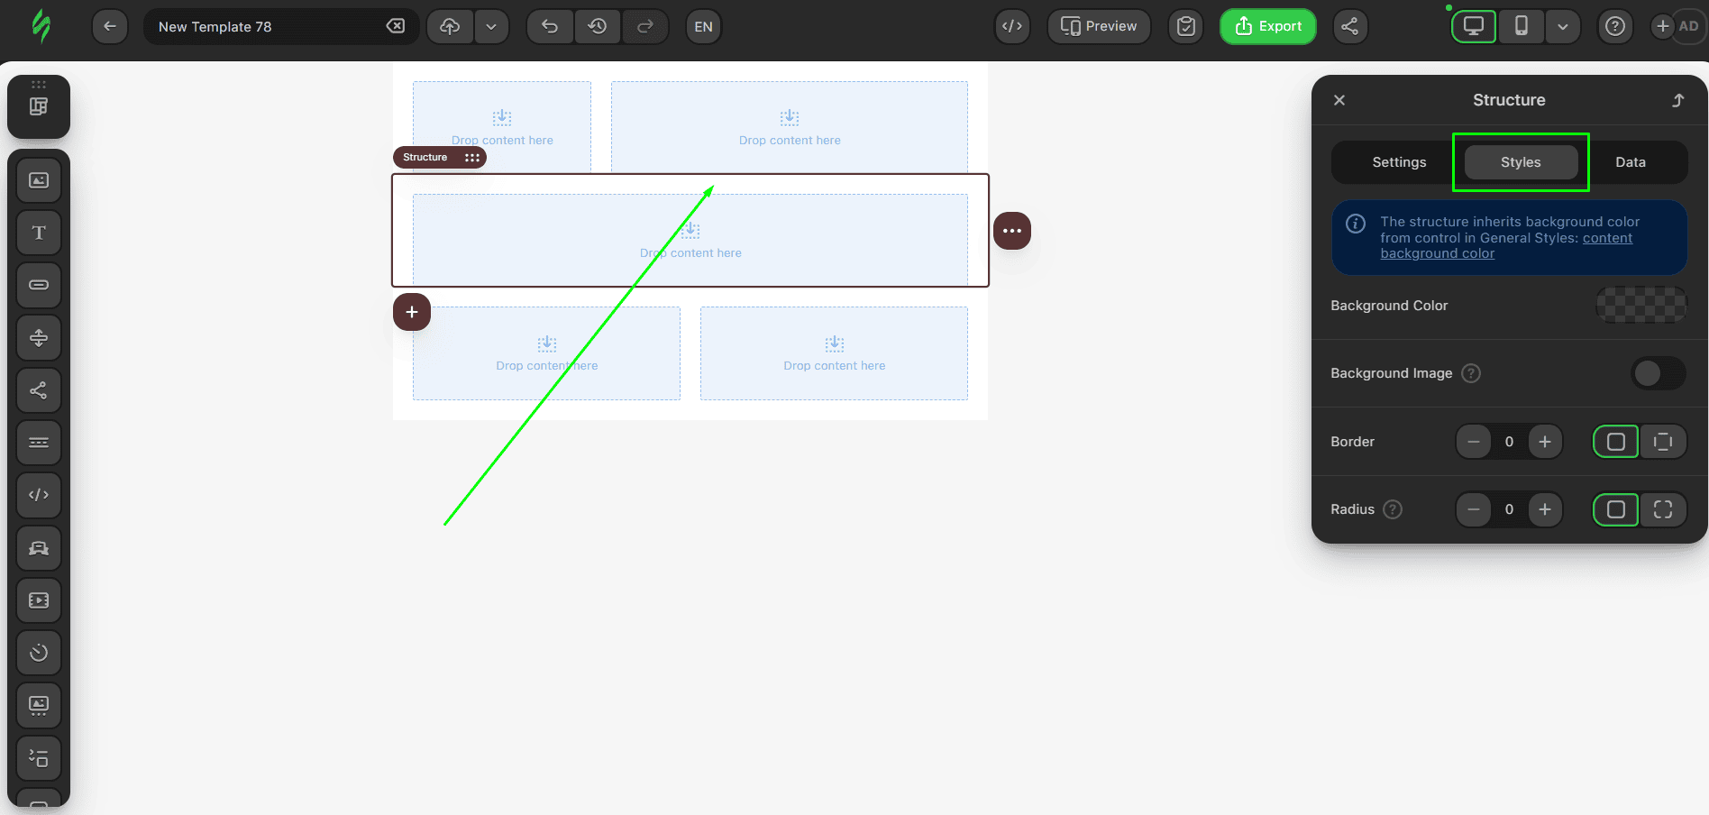Open the code editor icon in top bar
The height and width of the screenshot is (815, 1709).
tap(1012, 26)
